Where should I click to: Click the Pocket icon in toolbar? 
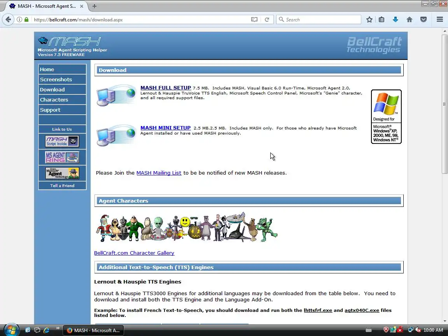coord(423,19)
